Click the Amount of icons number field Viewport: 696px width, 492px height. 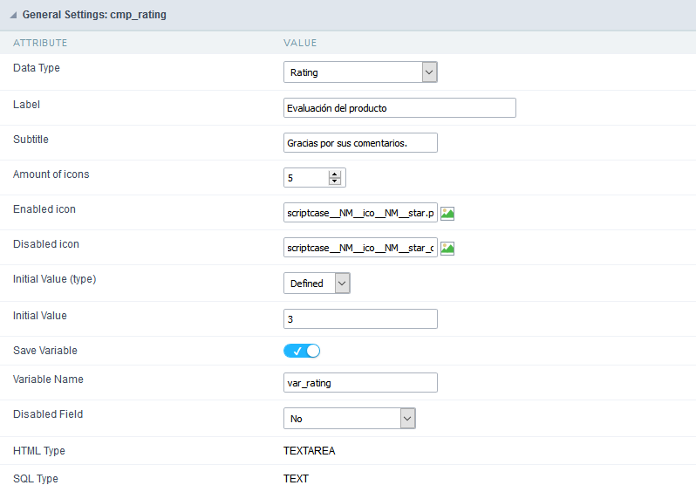click(305, 178)
